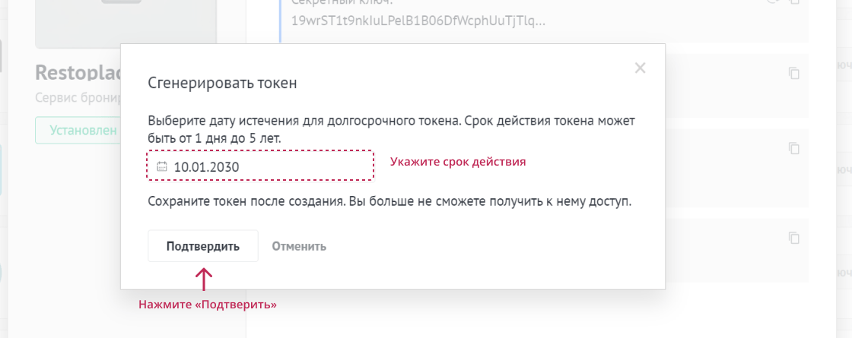Click the calendar icon in the date field
Viewport: 852px width, 338px height.
coord(161,166)
